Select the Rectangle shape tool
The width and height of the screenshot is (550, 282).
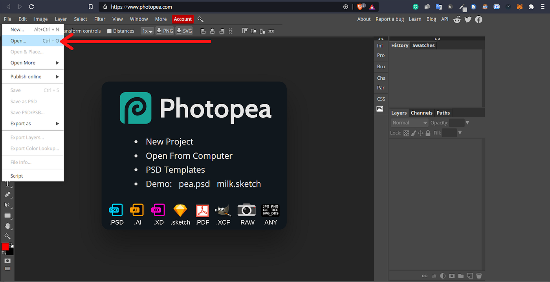click(7, 216)
